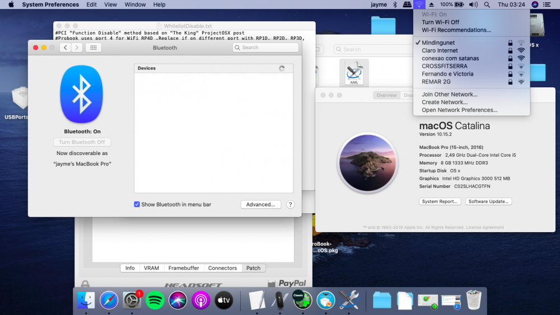
Task: Open Notification Center list icon
Action: [x=547, y=4]
